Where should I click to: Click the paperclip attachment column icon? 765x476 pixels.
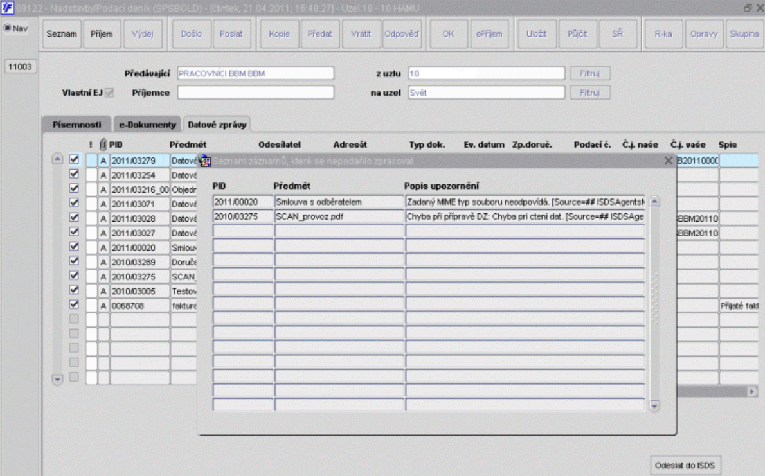point(103,145)
